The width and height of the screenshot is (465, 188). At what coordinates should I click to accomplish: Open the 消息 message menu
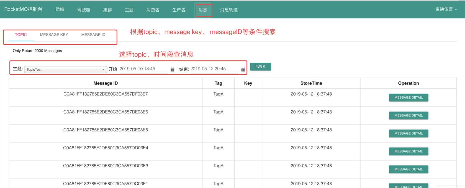point(203,10)
